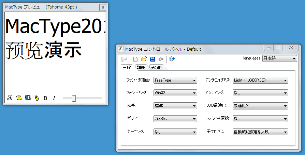Click the font size slider thumb in preview
Viewport: 305px width, 155px height.
[74, 98]
